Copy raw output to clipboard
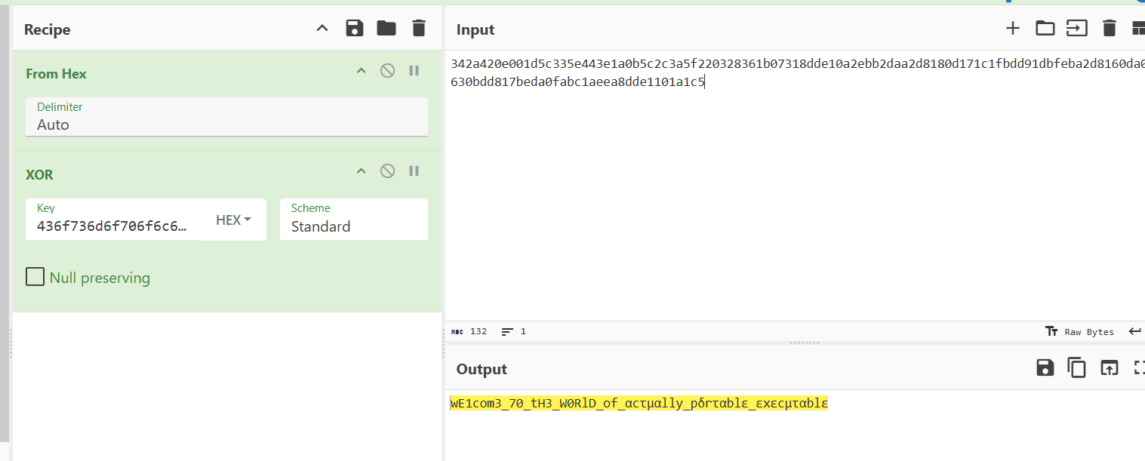Viewport: 1145px width, 461px height. pyautogui.click(x=1076, y=367)
